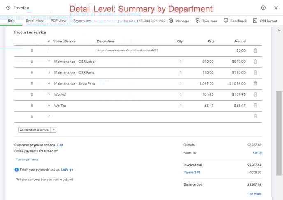The height and width of the screenshot is (200, 283).
Task: Delete the Maintenance - Shop Parts line
Action: click(x=255, y=83)
